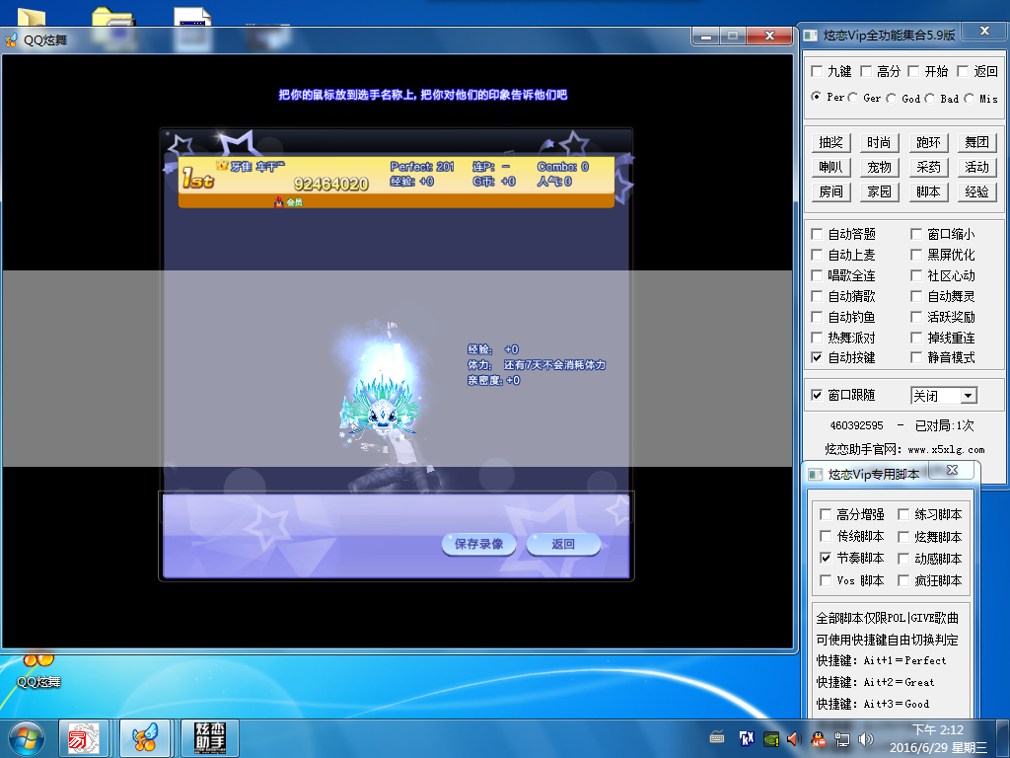The width and height of the screenshot is (1010, 758).
Task: Enable 社区心动 checkbox
Action: (916, 276)
